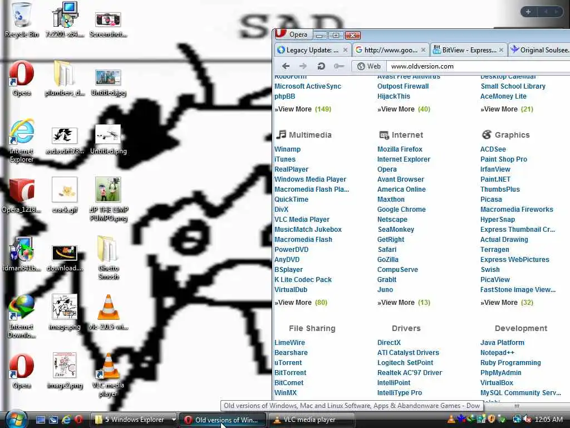Open the DirectX link under Drivers
This screenshot has width=570, height=428.
[389, 343]
